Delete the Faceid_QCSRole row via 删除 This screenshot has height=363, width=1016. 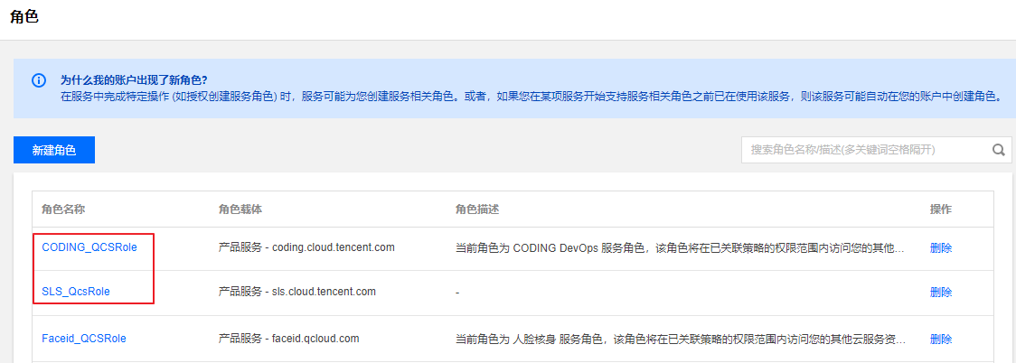pos(941,339)
